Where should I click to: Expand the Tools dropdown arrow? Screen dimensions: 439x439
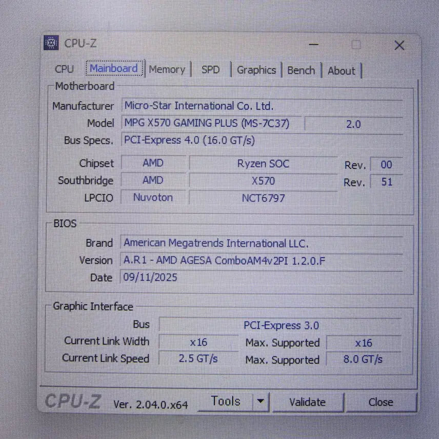pos(261,402)
